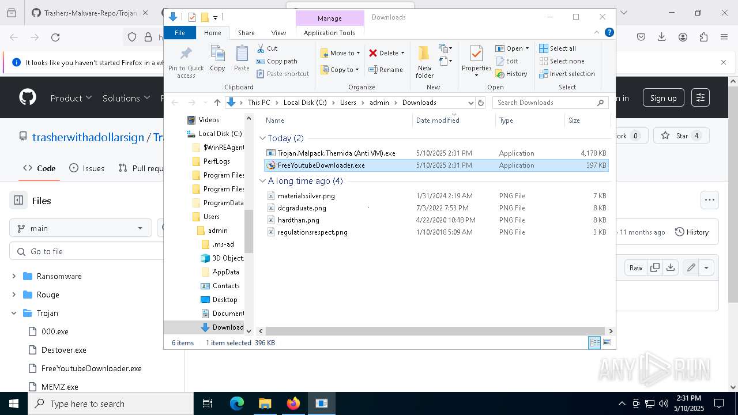Open Explorer help question mark

[609, 33]
